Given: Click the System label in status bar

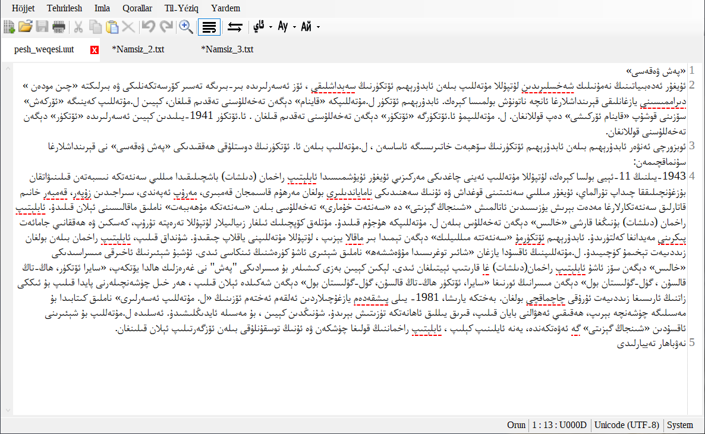Looking at the screenshot, I should tap(680, 425).
